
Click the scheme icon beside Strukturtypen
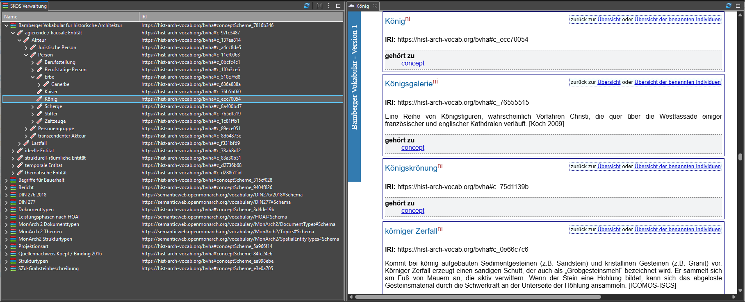pos(13,261)
